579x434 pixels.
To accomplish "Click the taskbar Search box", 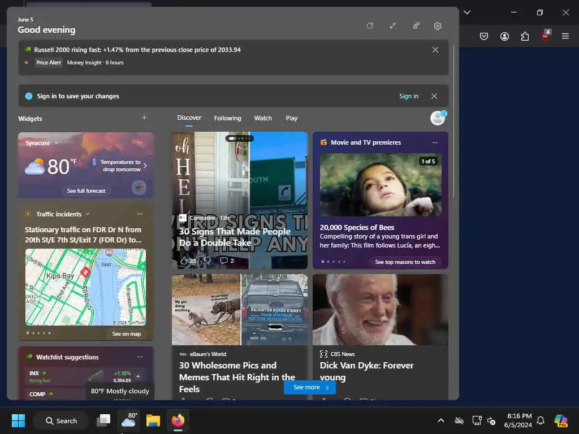I will pyautogui.click(x=61, y=420).
